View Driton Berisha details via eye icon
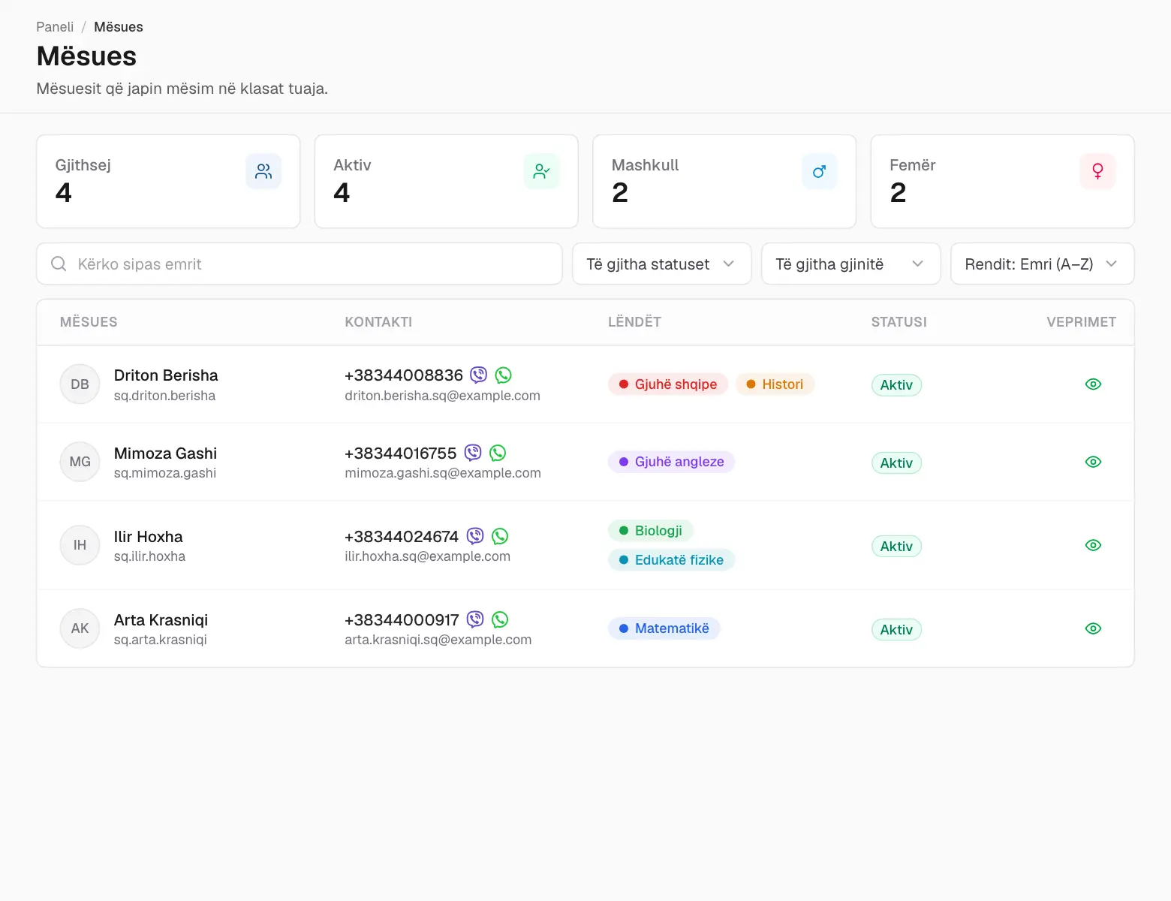The width and height of the screenshot is (1171, 901). coord(1093,384)
